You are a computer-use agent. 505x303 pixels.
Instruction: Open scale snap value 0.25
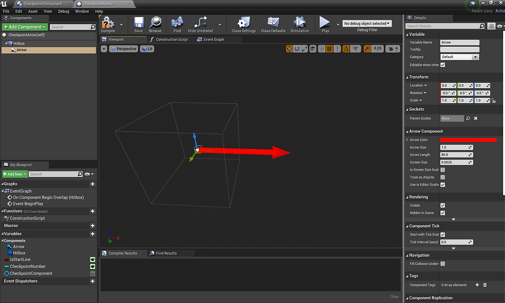377,49
